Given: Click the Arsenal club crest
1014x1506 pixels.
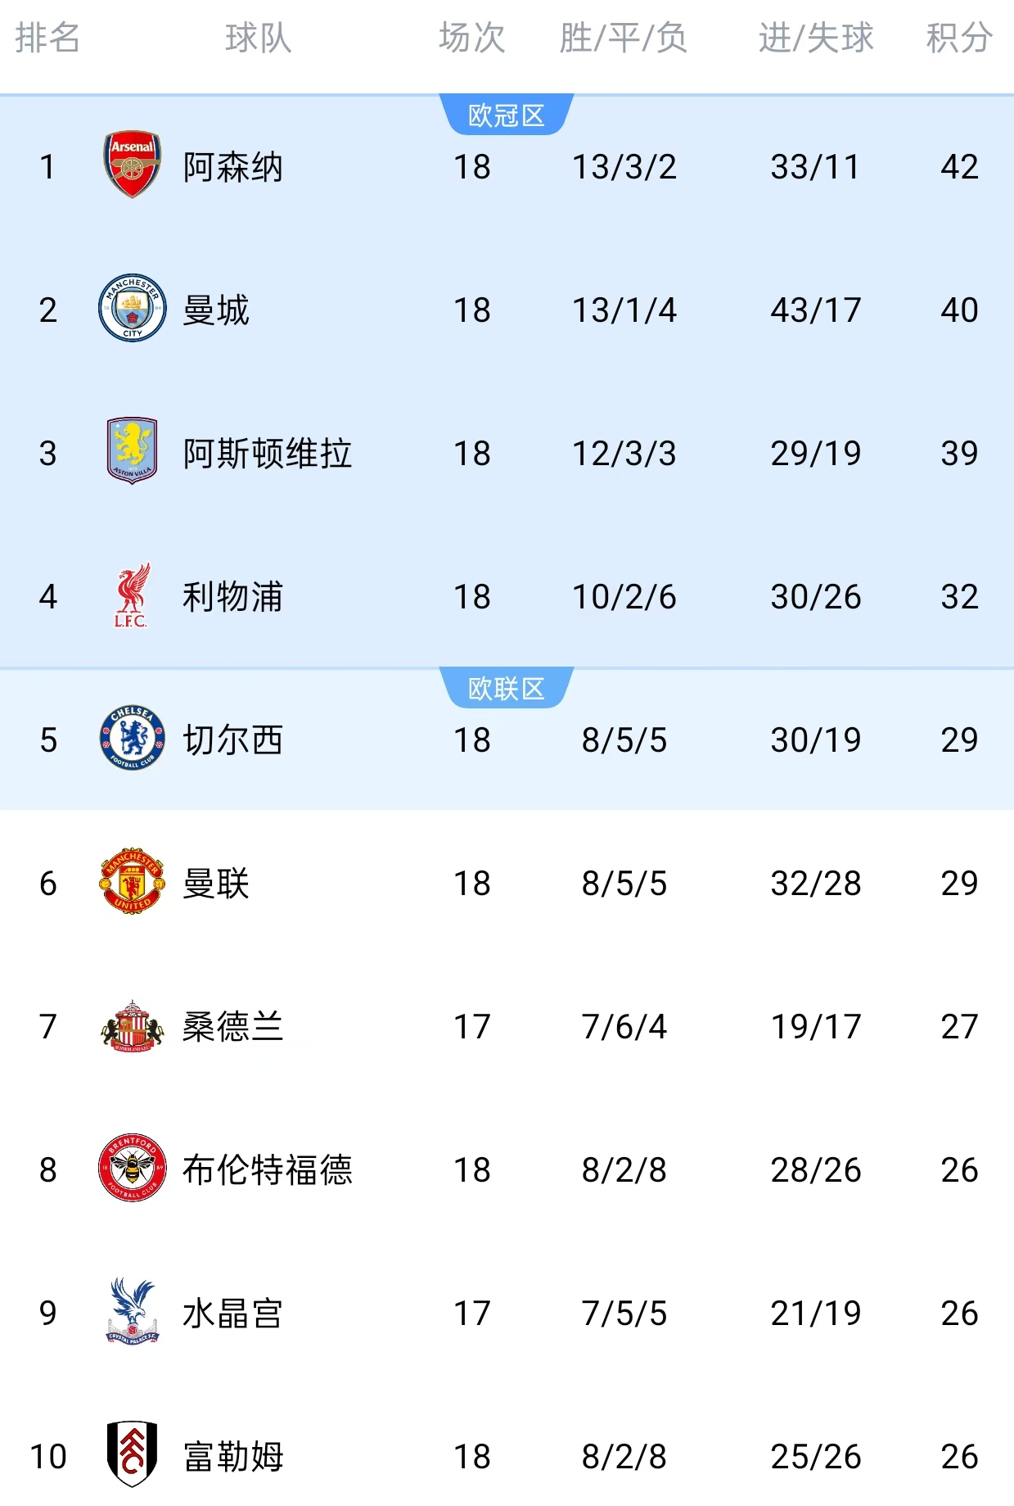Looking at the screenshot, I should click(x=132, y=165).
